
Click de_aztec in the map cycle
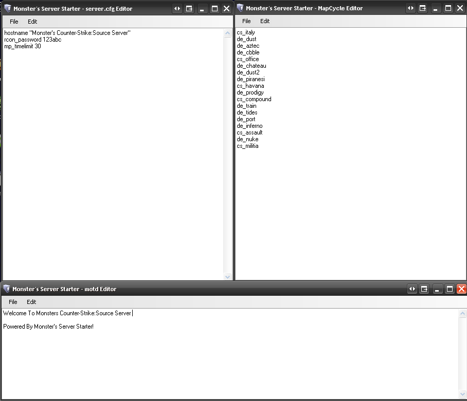[x=248, y=46]
